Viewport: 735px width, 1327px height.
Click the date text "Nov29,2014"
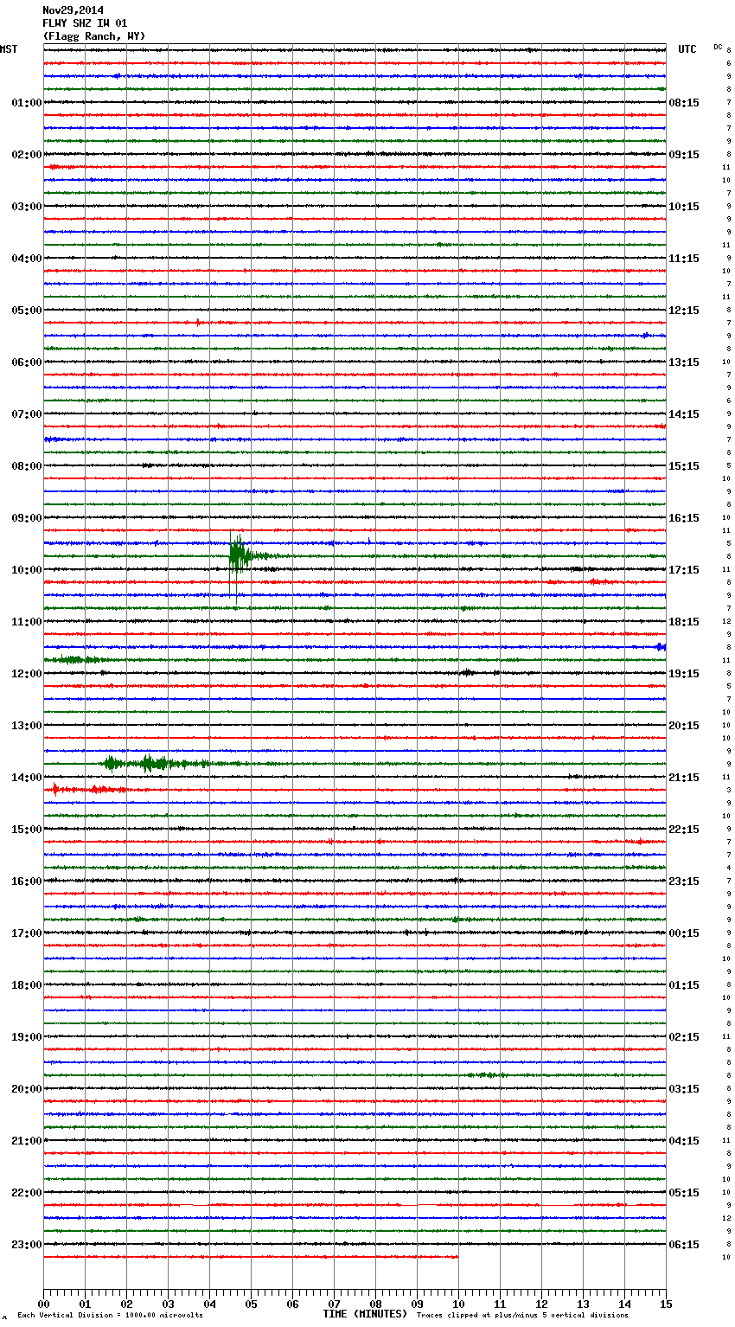[73, 10]
